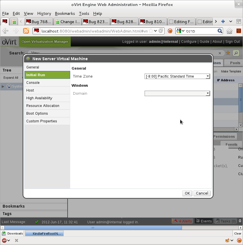The width and height of the screenshot is (243, 245).
Task: Click the bookmark star next to oVirt search
Action: click(x=228, y=53)
